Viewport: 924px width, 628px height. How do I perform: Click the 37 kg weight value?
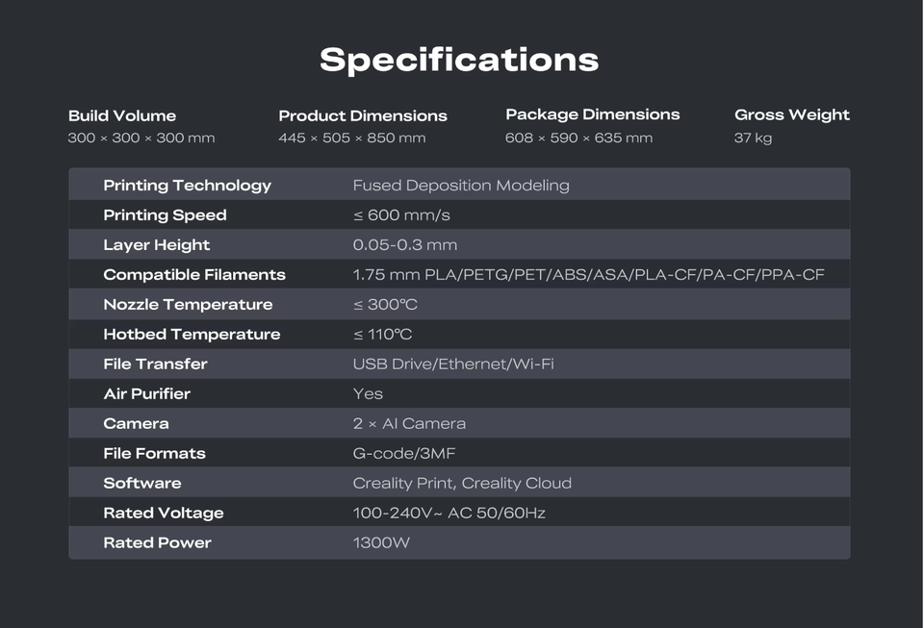[x=754, y=138]
